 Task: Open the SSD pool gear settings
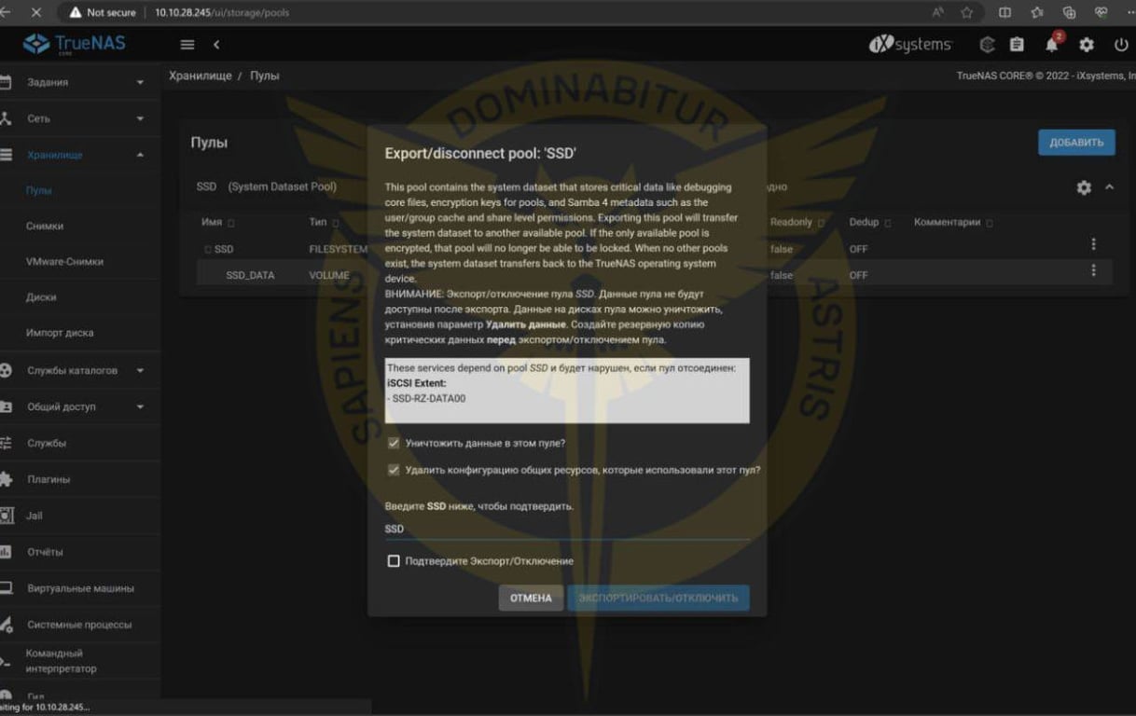click(1084, 187)
